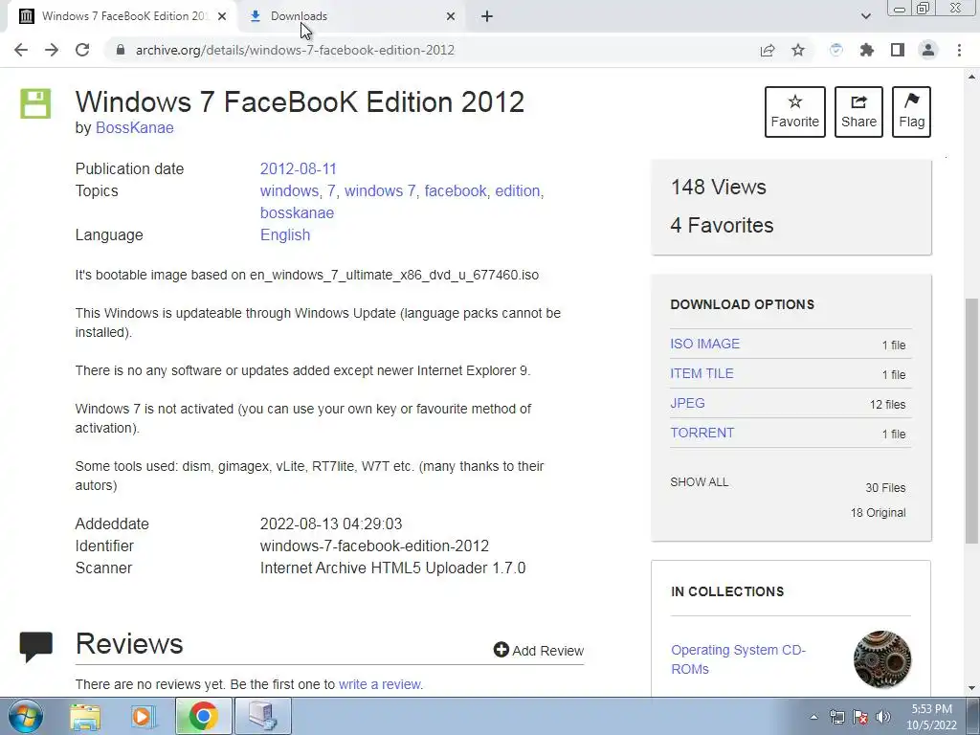Open the Share options button
Image resolution: width=980 pixels, height=735 pixels.
click(x=858, y=112)
